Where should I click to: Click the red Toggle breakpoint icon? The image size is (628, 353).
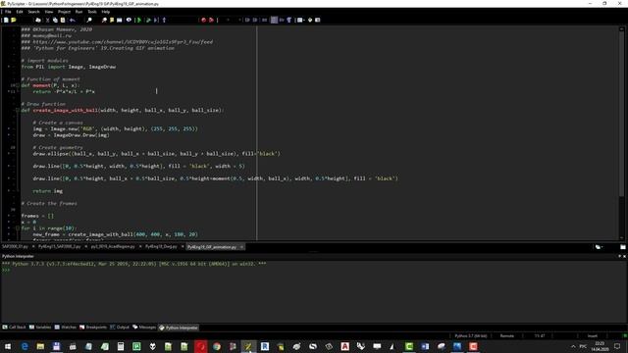[203, 20]
